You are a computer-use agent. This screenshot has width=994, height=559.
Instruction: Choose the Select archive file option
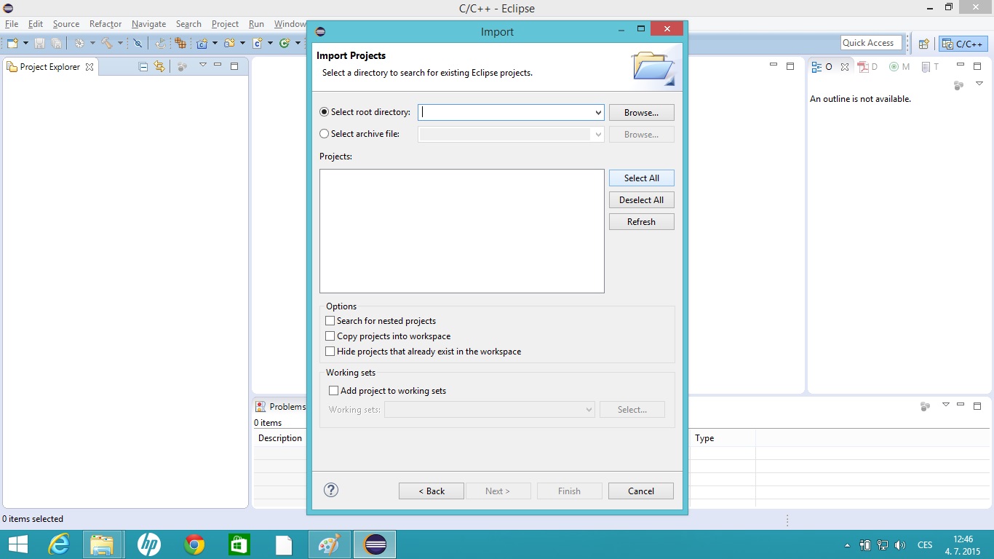(x=325, y=134)
